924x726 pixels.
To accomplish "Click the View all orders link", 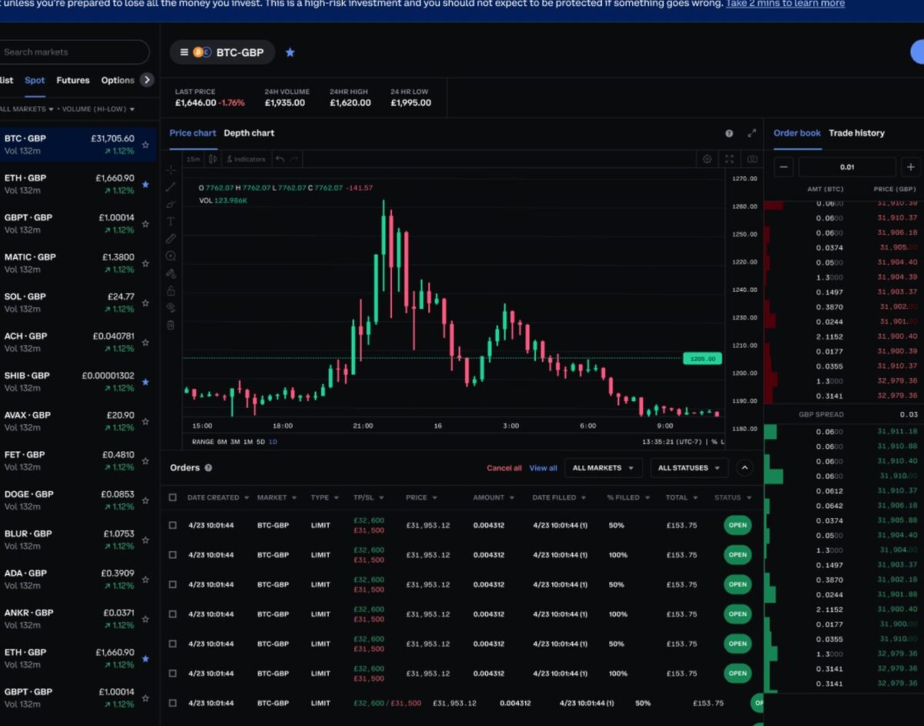I will pyautogui.click(x=544, y=468).
